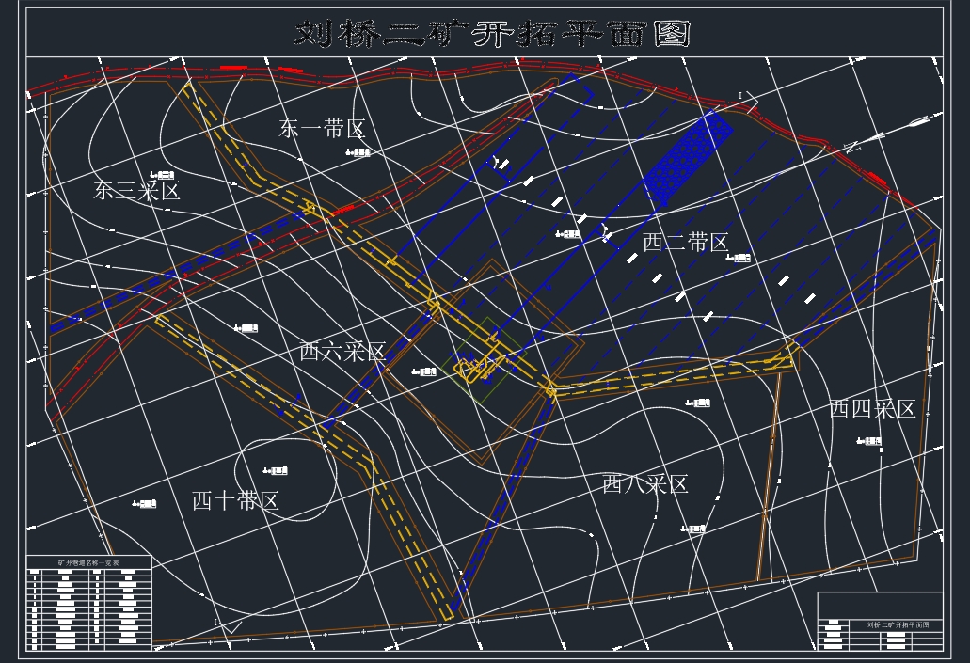This screenshot has height=663, width=970.
Task: Click the 西二带区 region label
Action: 686,242
